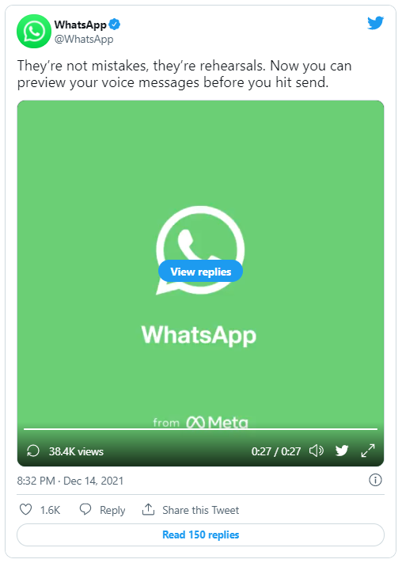
Task: Open the Twitter bird logo at the top right
Action: click(x=375, y=23)
